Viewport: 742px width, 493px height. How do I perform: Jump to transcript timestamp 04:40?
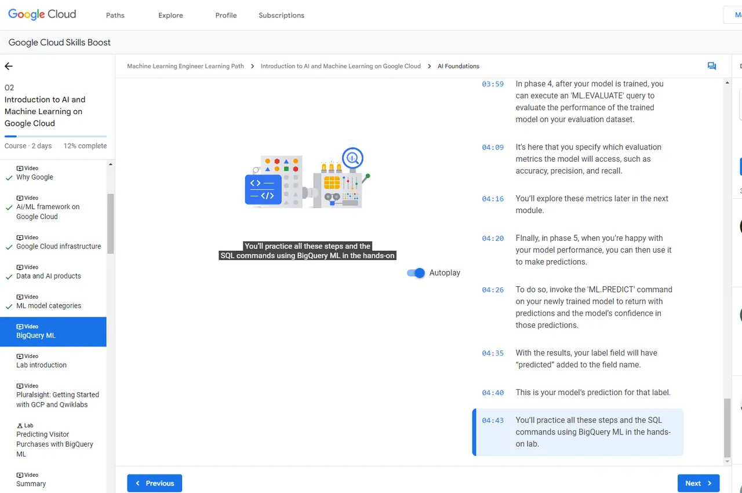point(493,392)
